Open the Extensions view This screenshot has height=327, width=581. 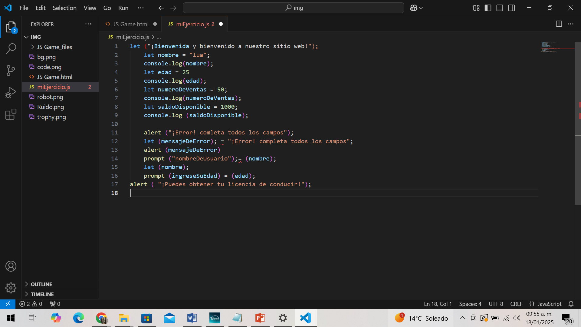11,114
